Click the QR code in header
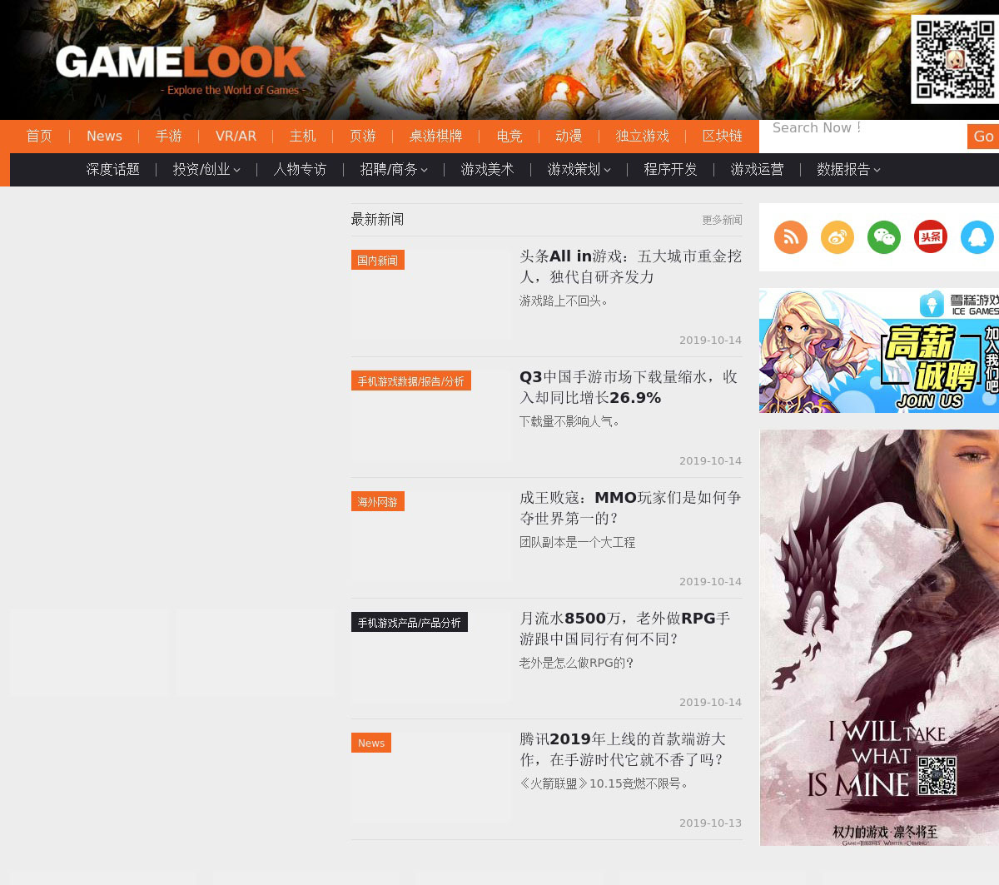The image size is (999, 885). click(x=955, y=60)
